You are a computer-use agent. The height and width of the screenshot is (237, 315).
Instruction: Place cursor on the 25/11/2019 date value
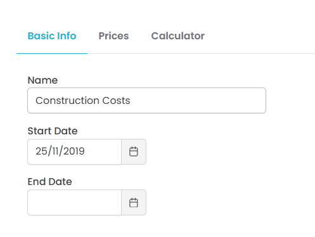(60, 151)
